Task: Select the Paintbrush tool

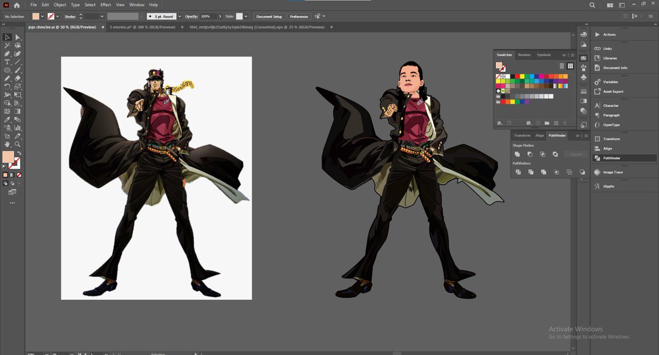Action: point(18,70)
